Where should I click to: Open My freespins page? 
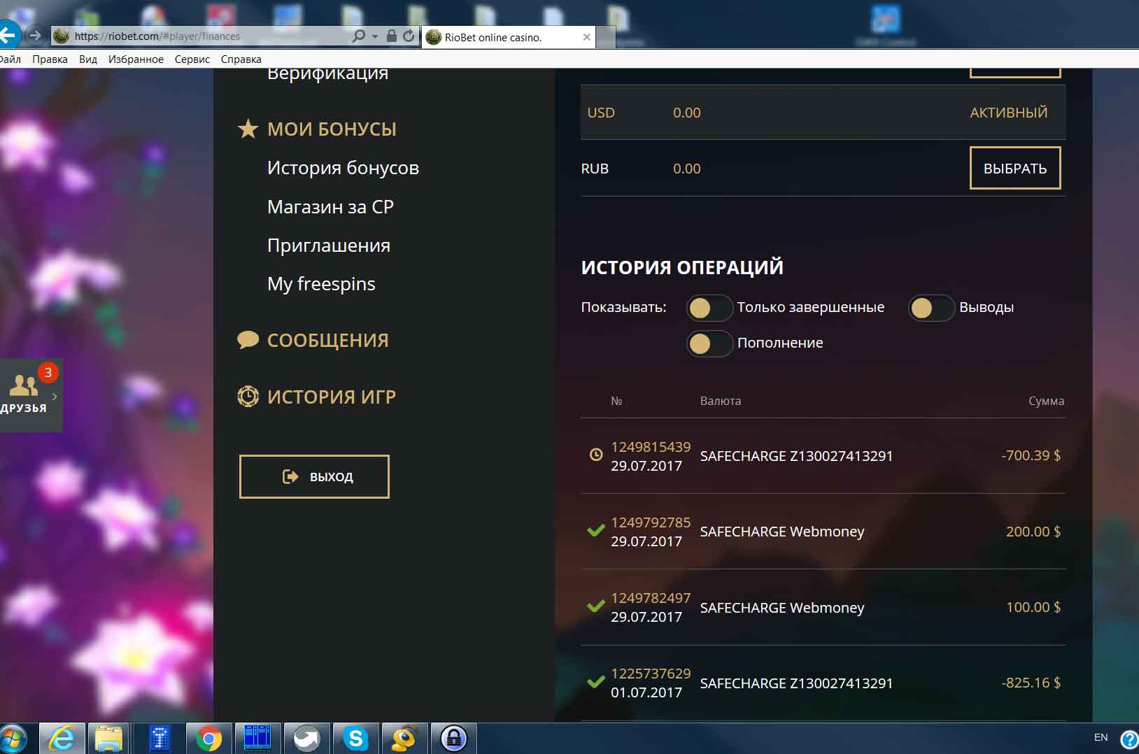tap(321, 284)
